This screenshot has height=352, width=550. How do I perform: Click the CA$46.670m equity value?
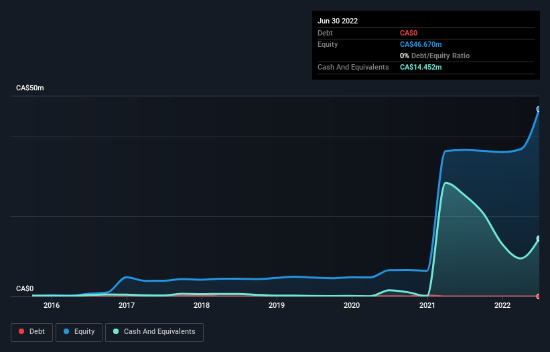tap(421, 44)
